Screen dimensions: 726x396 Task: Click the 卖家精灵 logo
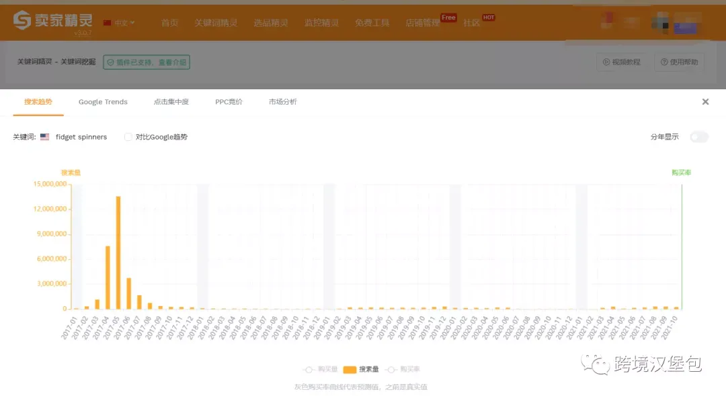pos(52,20)
